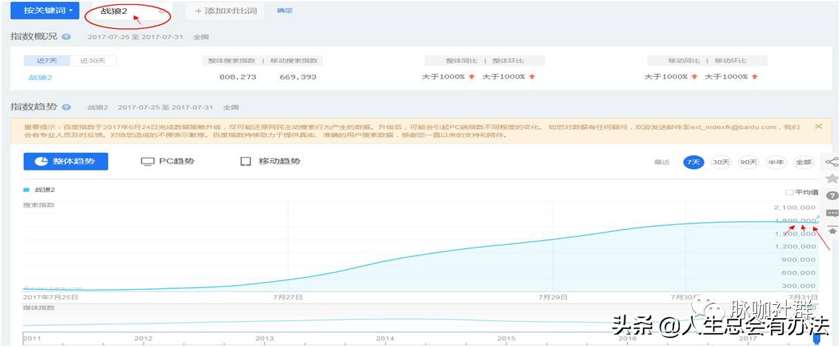Viewport: 840px width, 347px height.
Task: Clear the 战狼2 keyword with its x icon
Action: [x=162, y=11]
